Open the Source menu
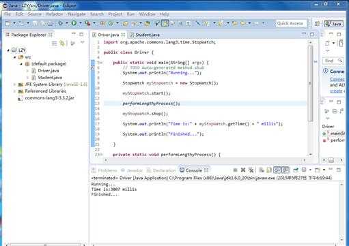 (x=35, y=14)
